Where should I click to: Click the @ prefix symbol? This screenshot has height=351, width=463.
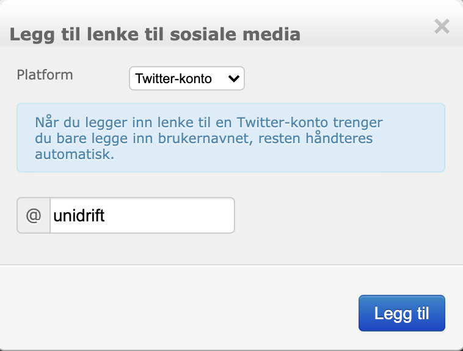[x=34, y=215]
